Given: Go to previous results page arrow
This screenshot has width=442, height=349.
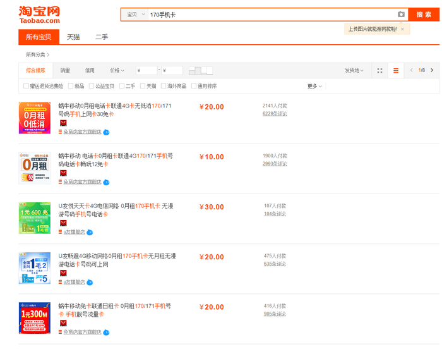Looking at the screenshot, I should 411,70.
